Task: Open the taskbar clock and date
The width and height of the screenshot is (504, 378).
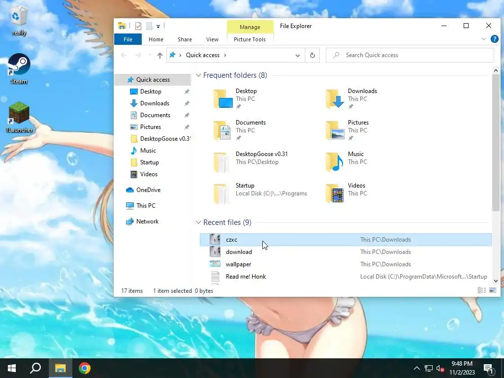Action: 462,368
